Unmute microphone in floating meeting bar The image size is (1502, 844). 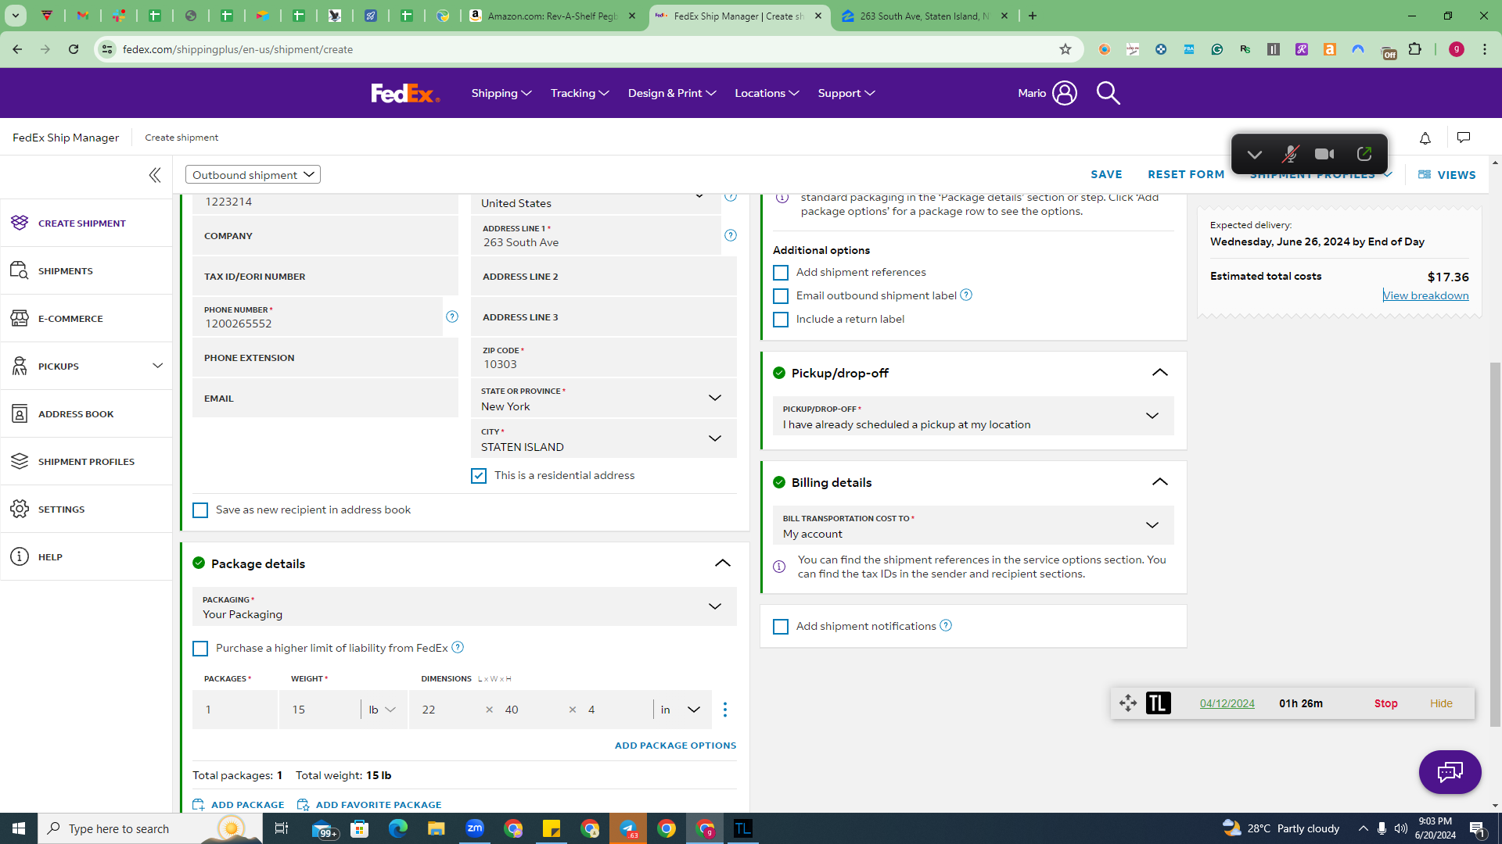pyautogui.click(x=1291, y=154)
